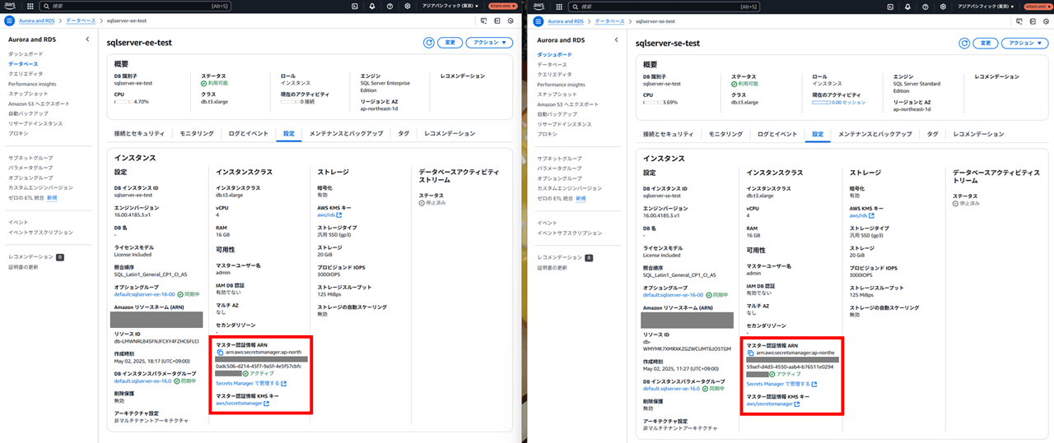The height and width of the screenshot is (443, 1054).
Task: Open default.sqlserver-se-16.0 parameter group link
Action: point(672,388)
